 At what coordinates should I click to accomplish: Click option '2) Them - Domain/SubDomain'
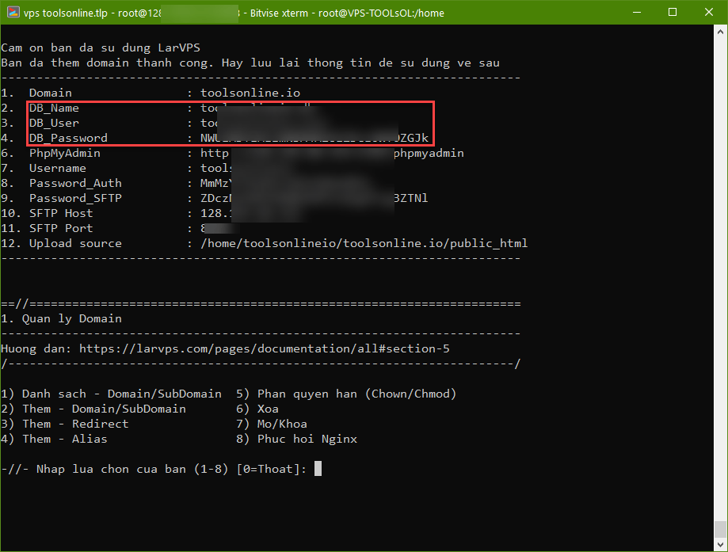(x=93, y=409)
